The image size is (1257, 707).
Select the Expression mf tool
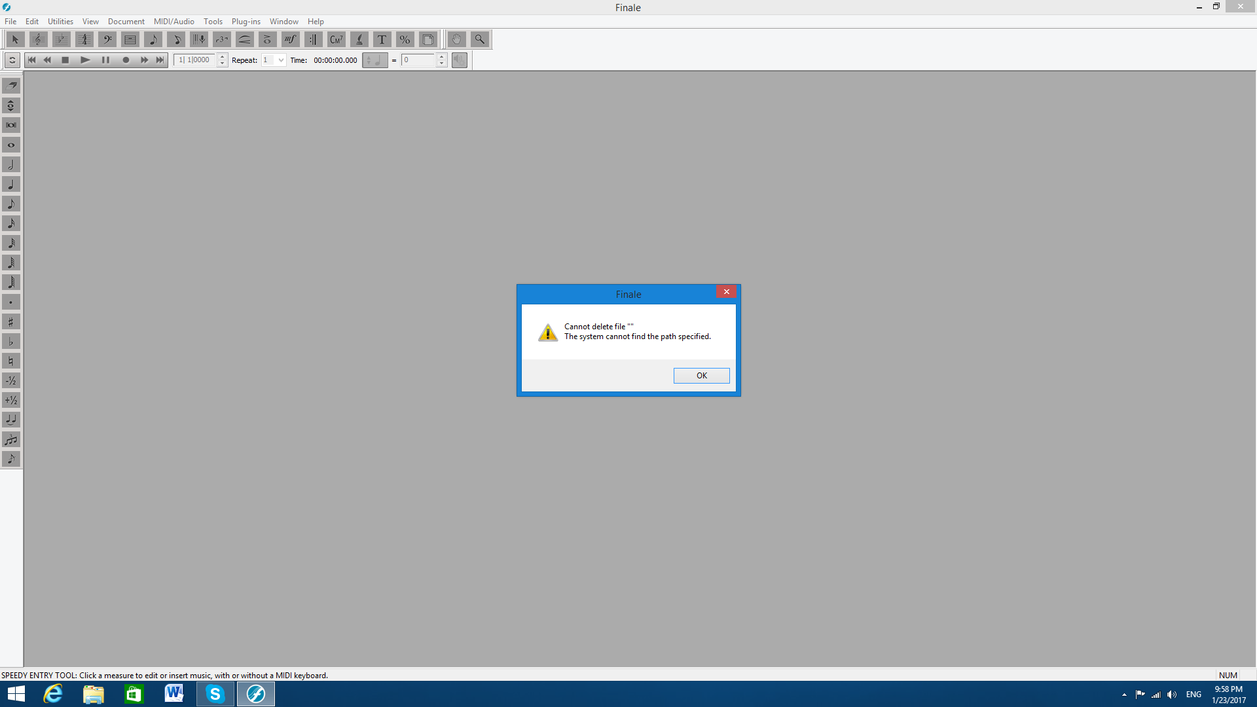click(x=290, y=39)
